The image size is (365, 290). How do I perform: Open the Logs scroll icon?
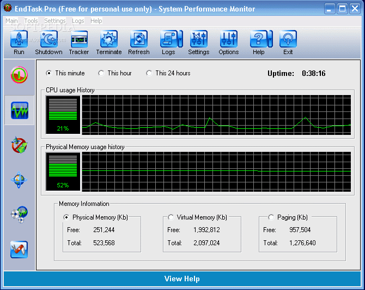pos(168,39)
